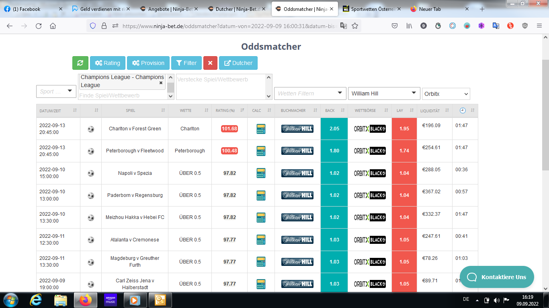Click the shield tracking protection icon in address bar
Screen dimensions: 549x308
click(93, 26)
